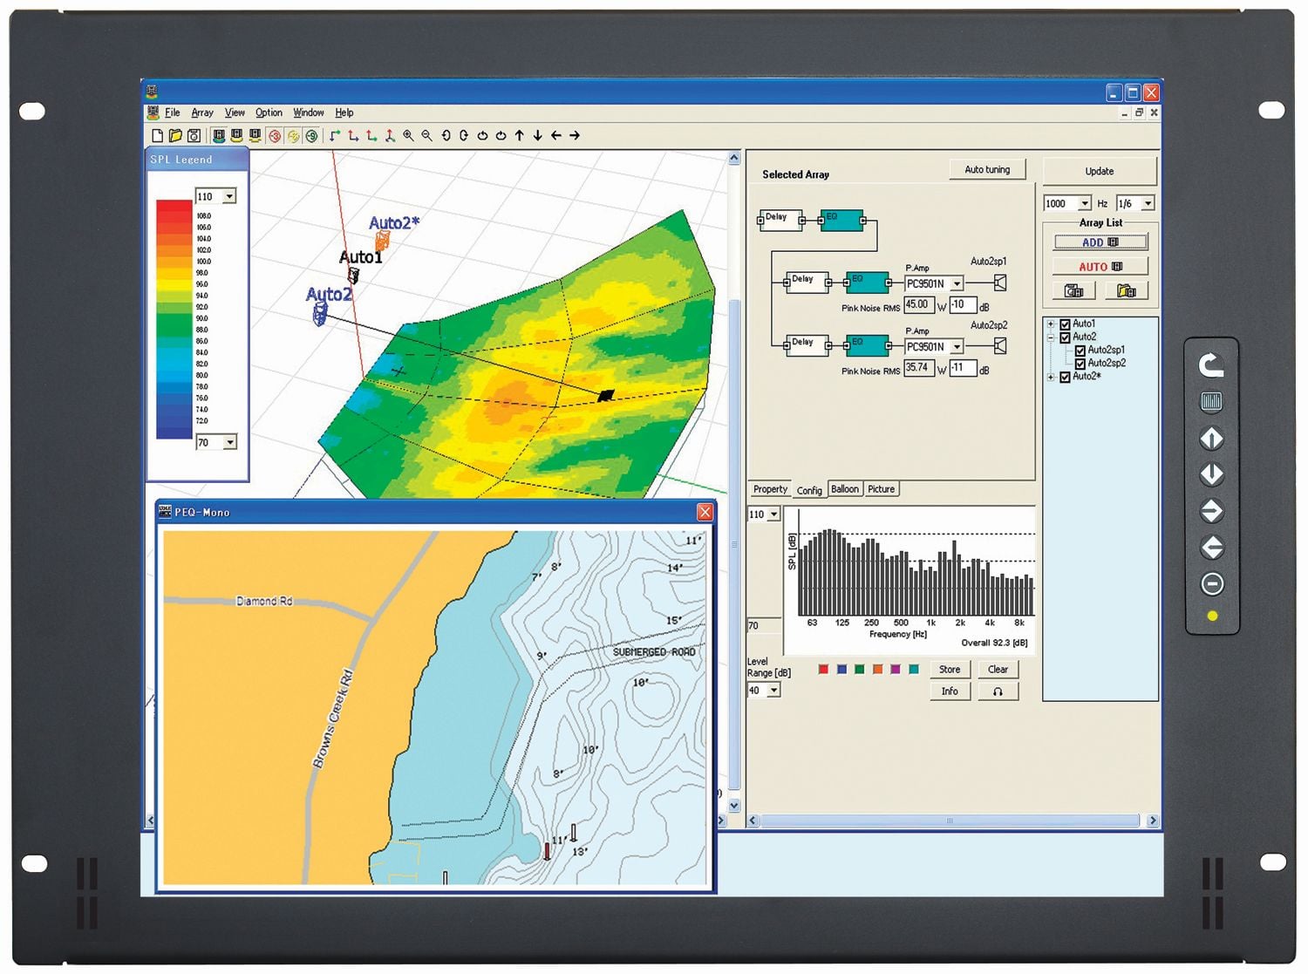Open the Array menu

[202, 112]
